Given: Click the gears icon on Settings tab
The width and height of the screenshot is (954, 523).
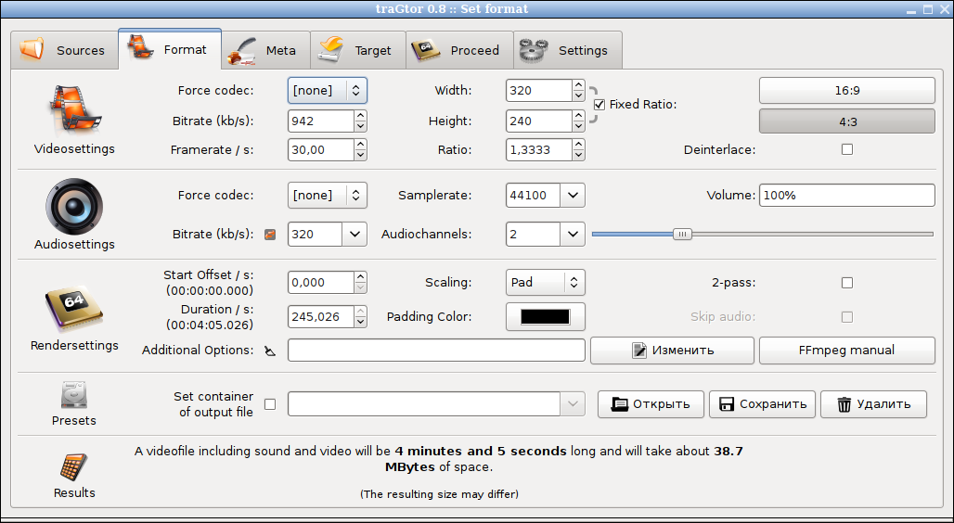Looking at the screenshot, I should (x=535, y=50).
